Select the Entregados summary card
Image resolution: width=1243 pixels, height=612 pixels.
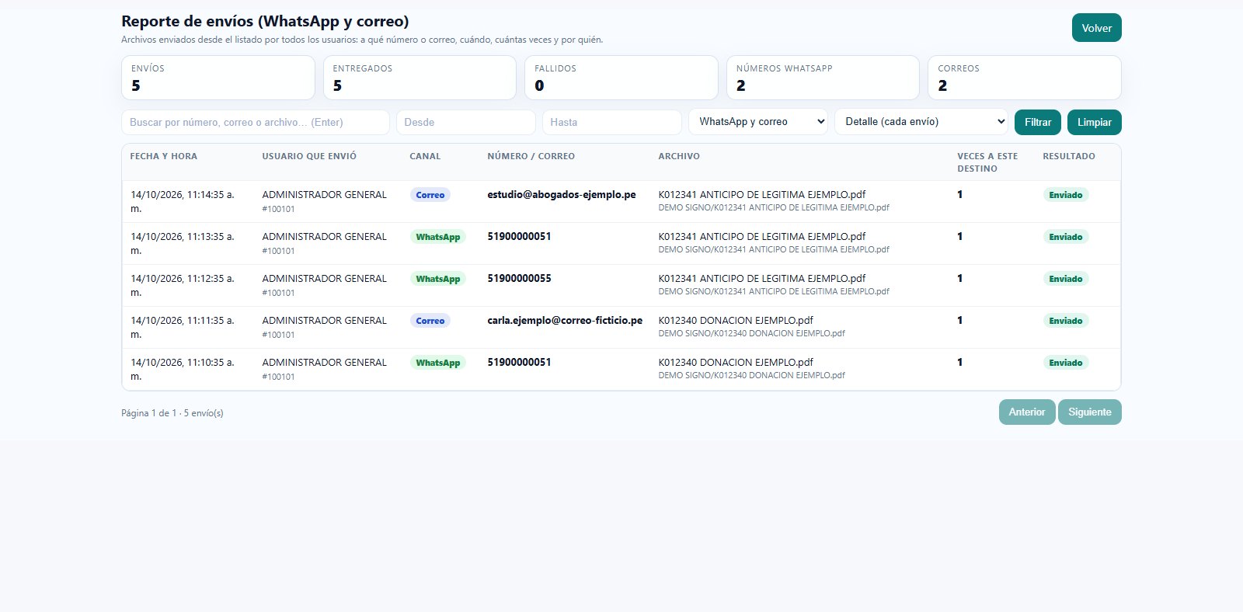(420, 78)
